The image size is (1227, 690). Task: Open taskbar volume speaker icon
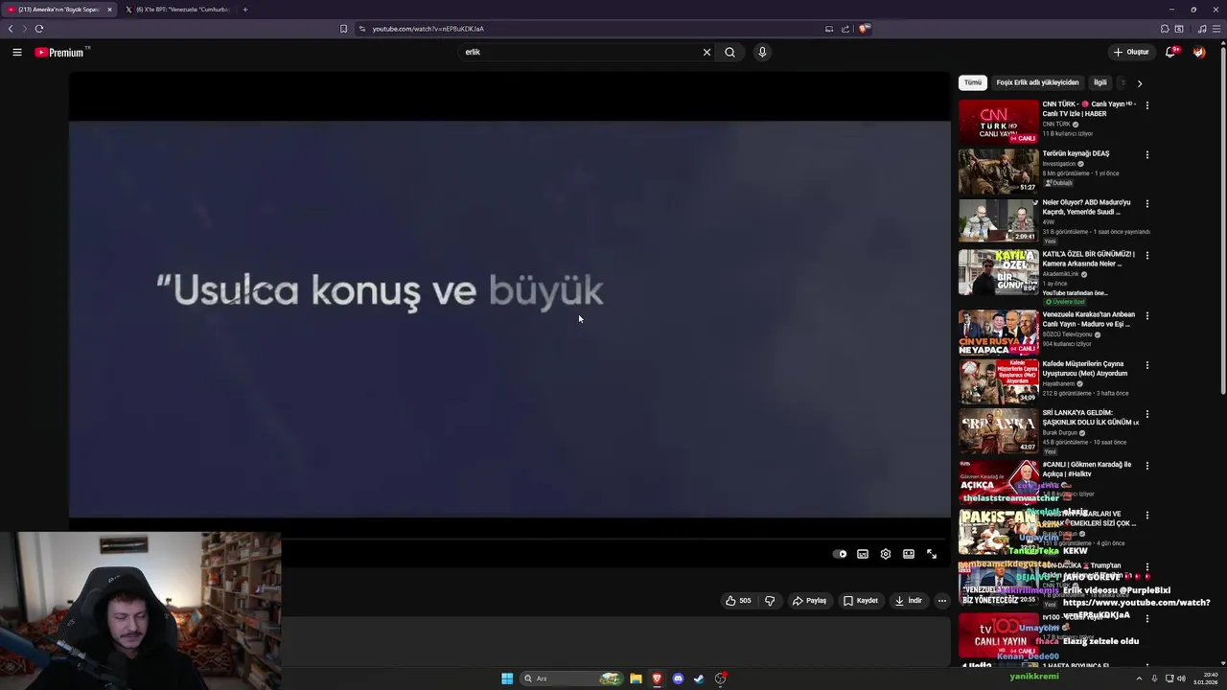point(1181,678)
